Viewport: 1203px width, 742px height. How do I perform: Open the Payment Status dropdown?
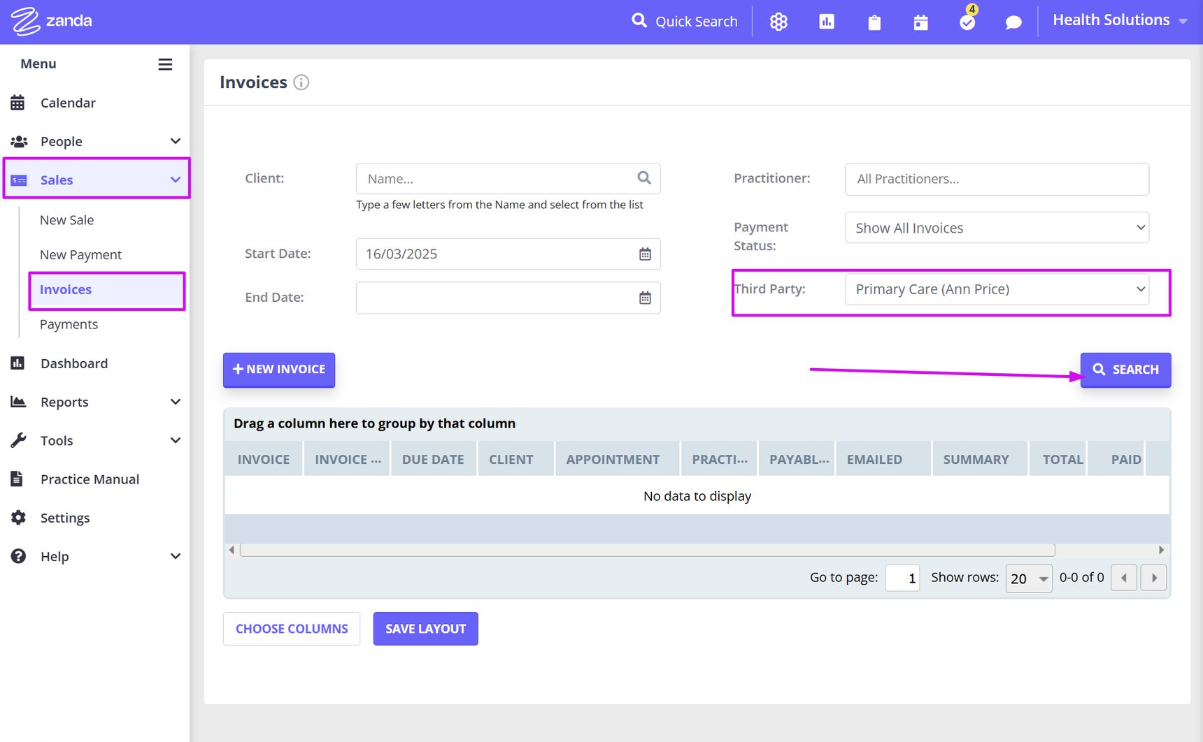click(996, 228)
